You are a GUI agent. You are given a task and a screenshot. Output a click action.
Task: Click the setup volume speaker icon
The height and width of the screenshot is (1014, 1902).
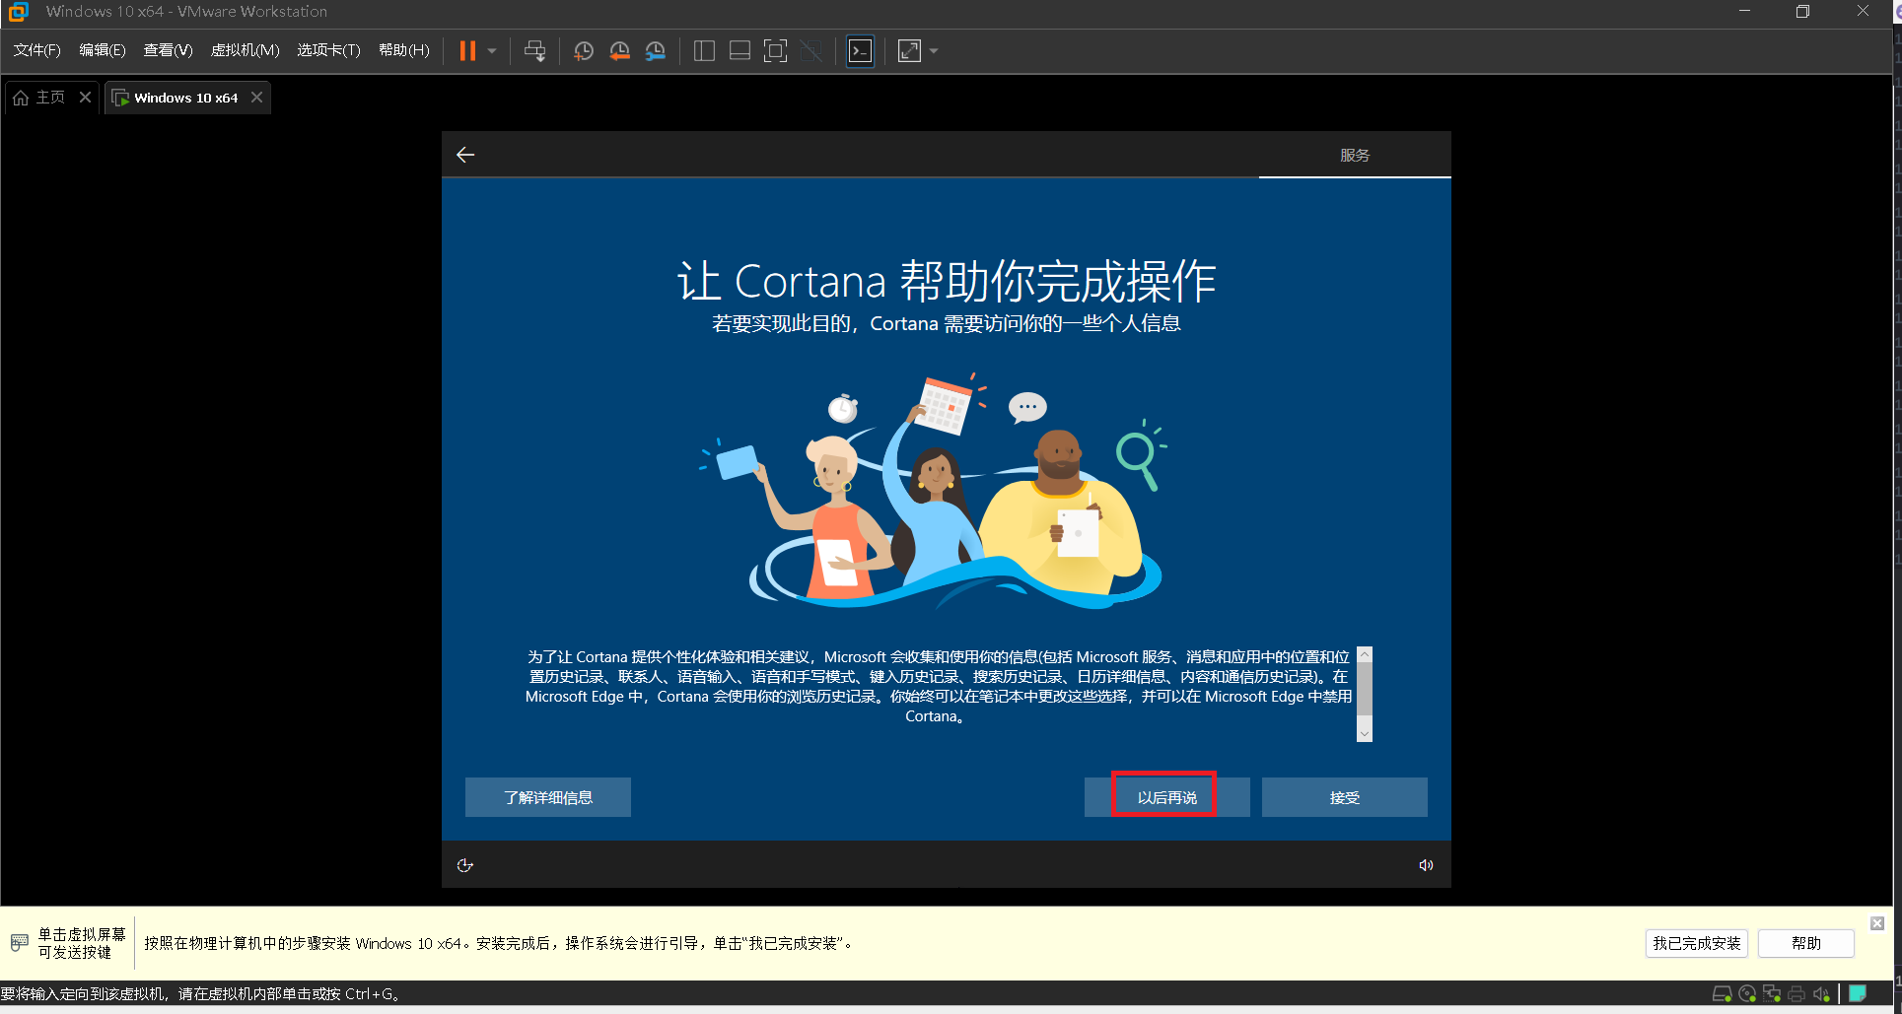1426,865
